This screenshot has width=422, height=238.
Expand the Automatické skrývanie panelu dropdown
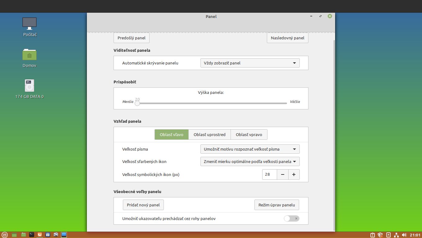click(250, 63)
